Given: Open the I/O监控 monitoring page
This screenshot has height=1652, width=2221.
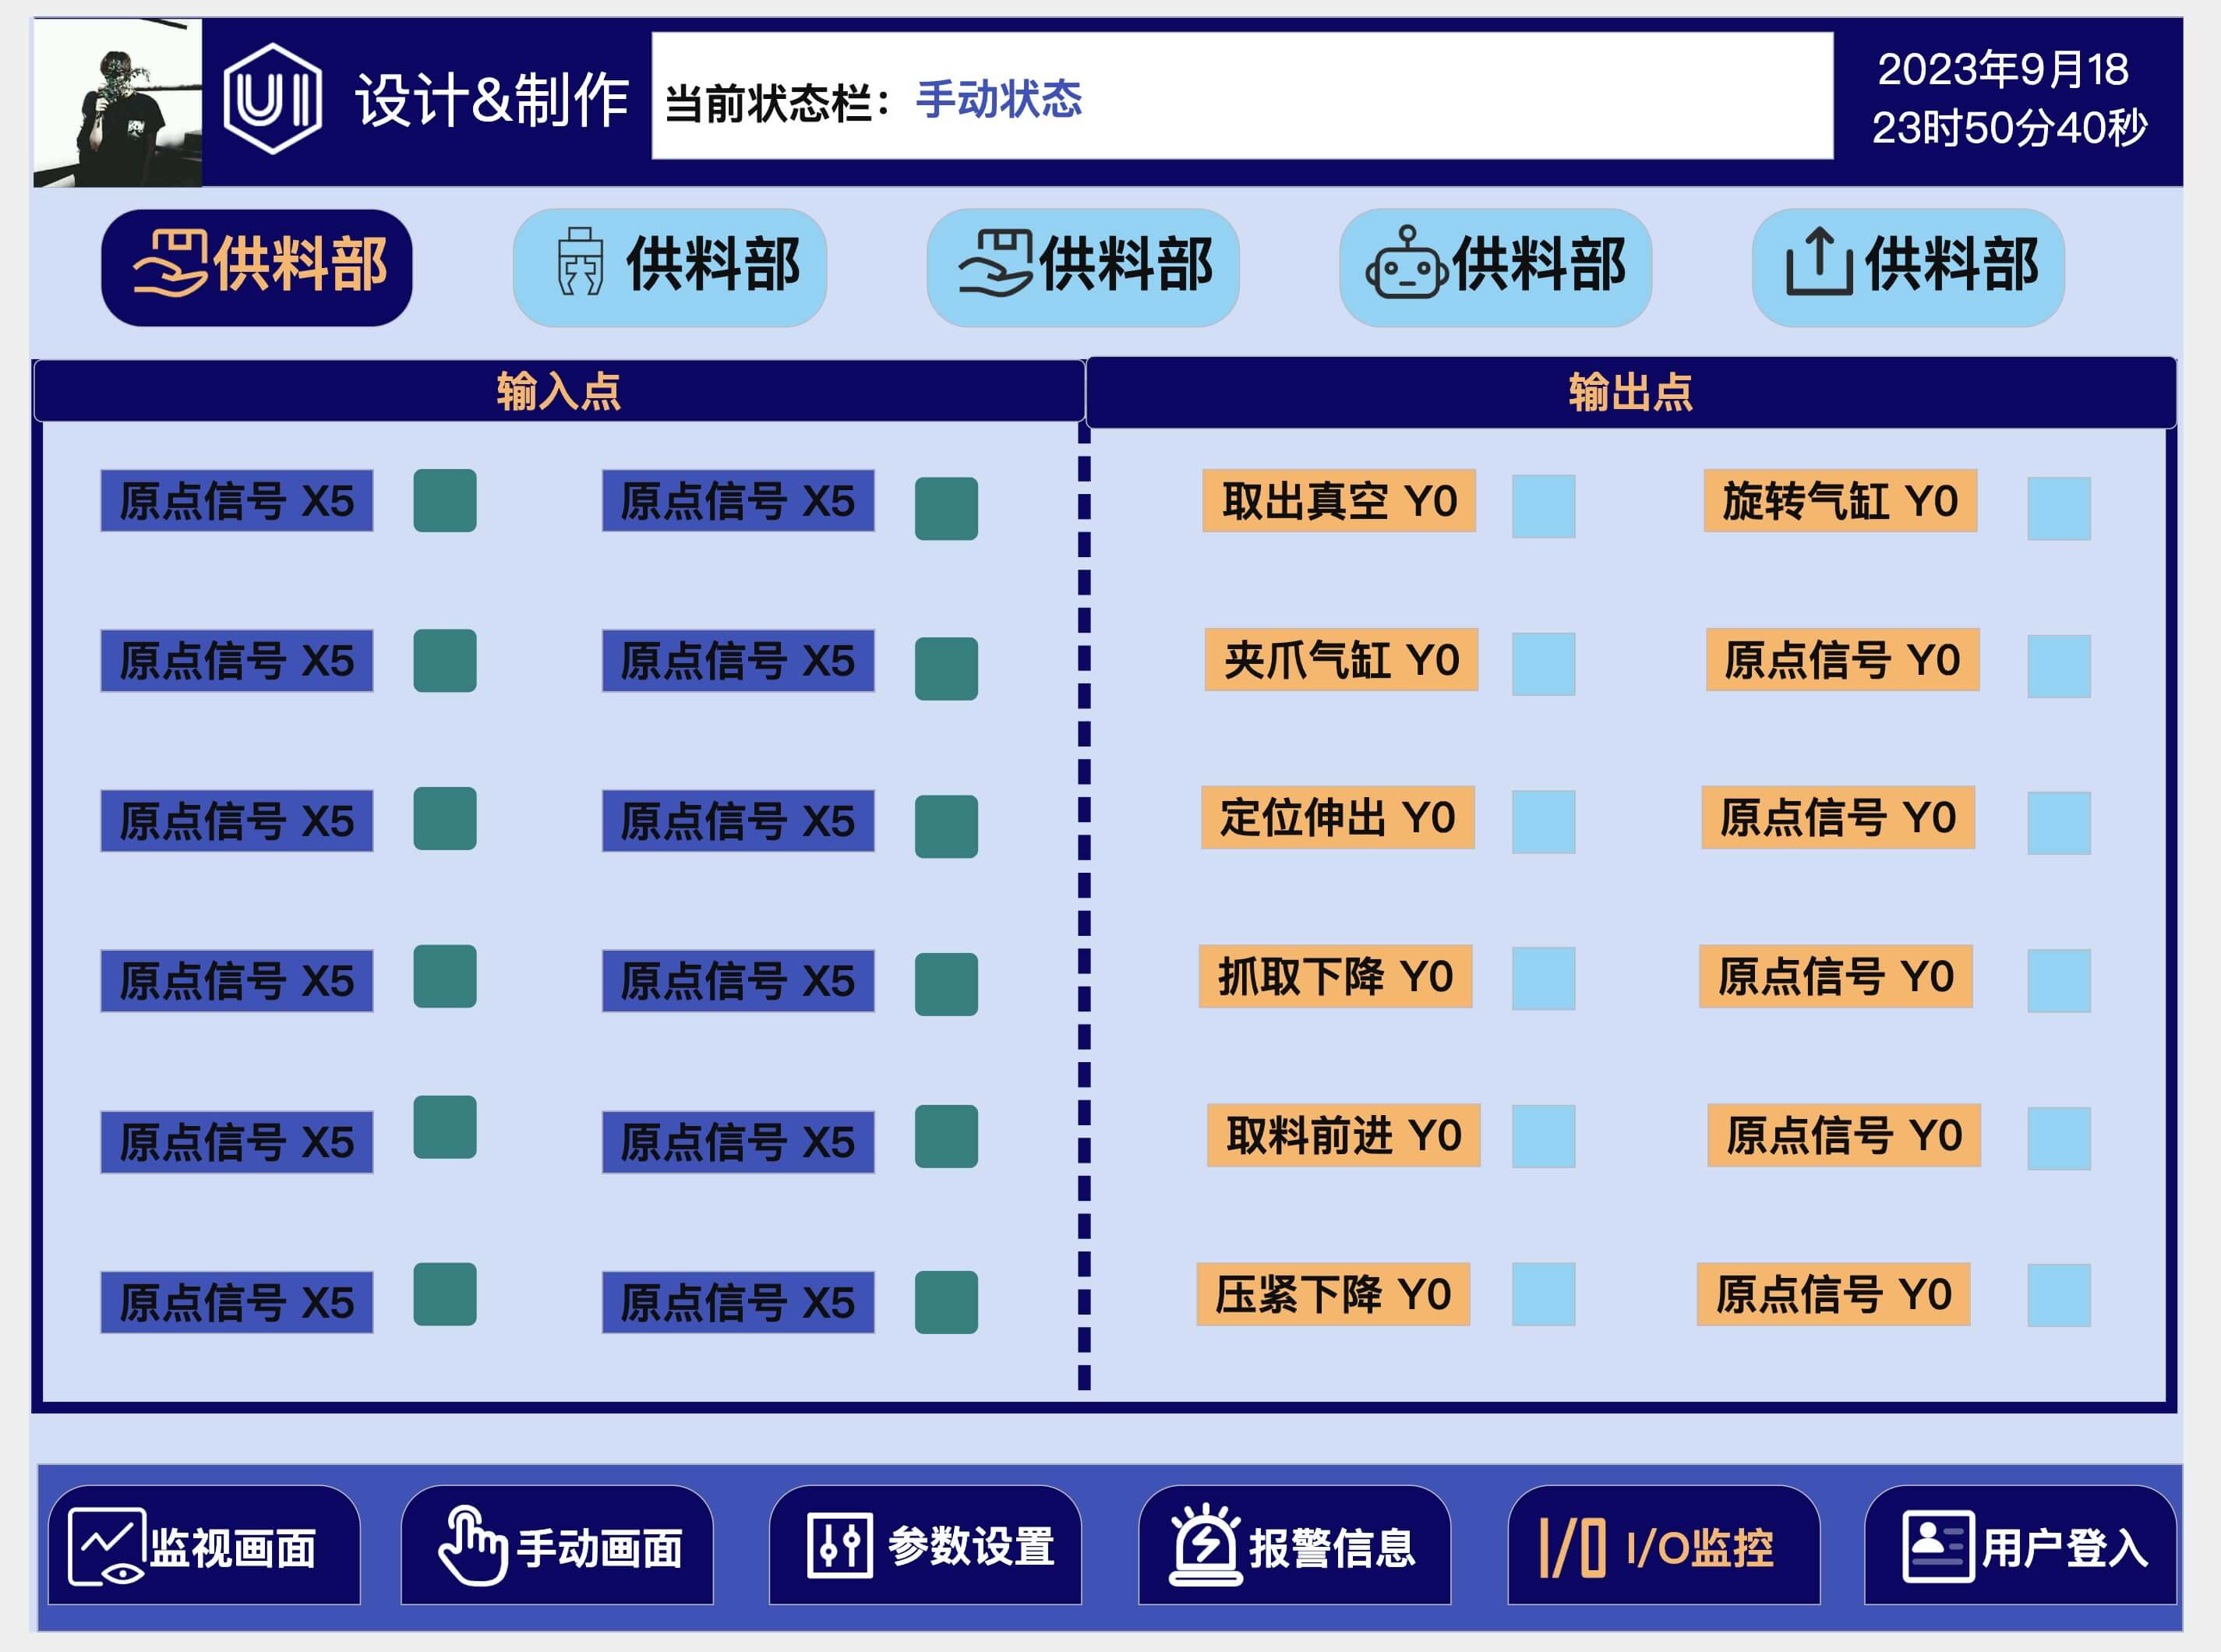Looking at the screenshot, I should click(x=1663, y=1545).
